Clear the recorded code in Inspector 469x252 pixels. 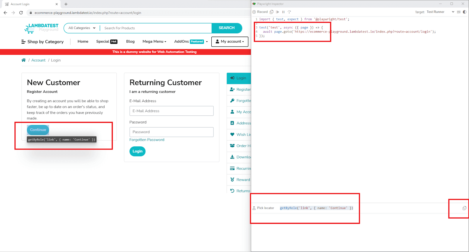(x=459, y=12)
